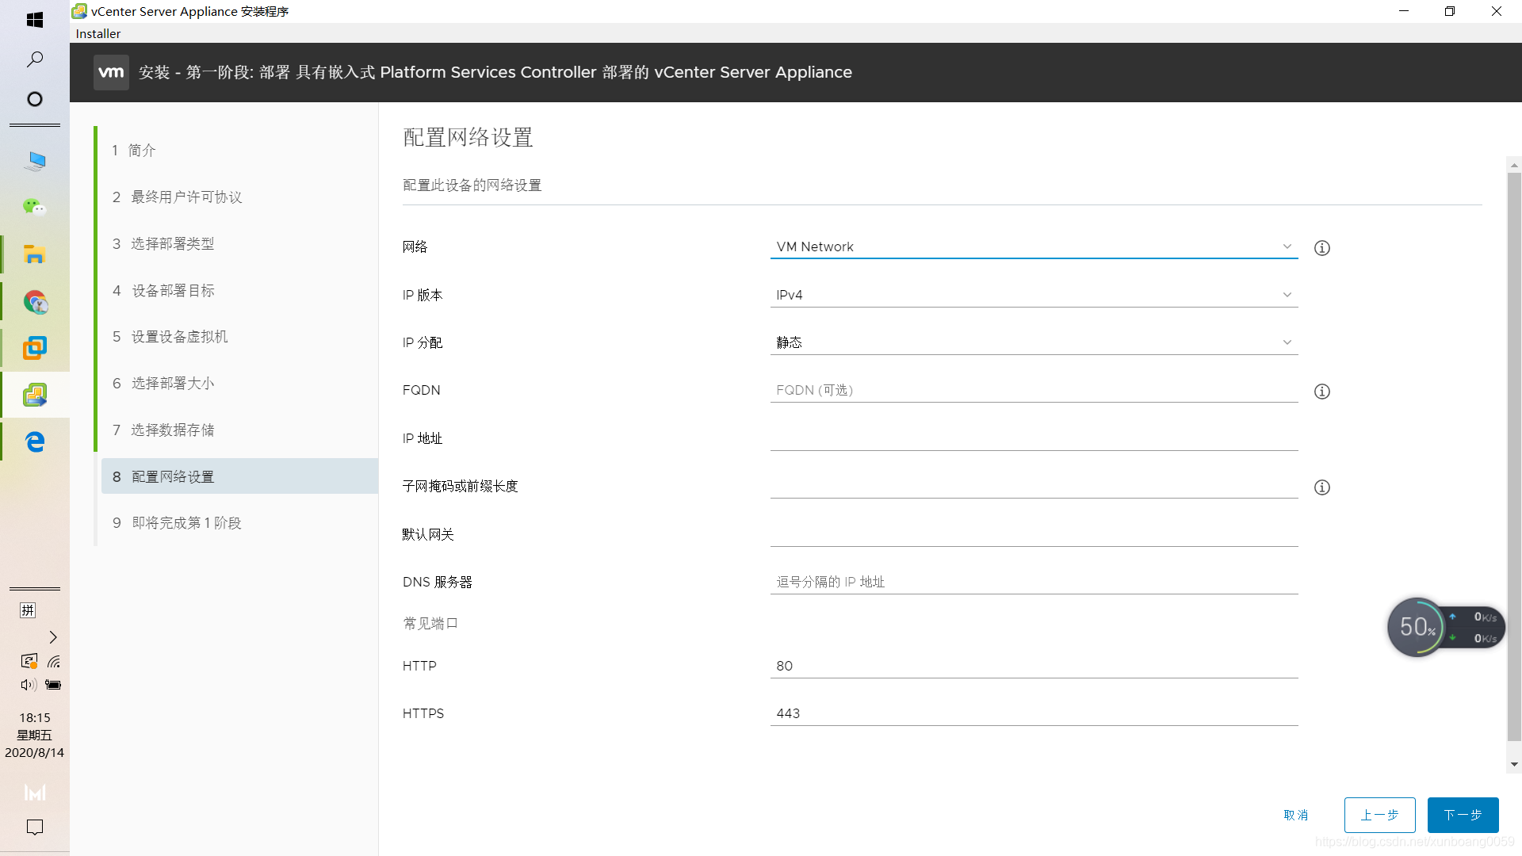Viewport: 1522px width, 856px height.
Task: Click info icon beside subnet mask field
Action: [x=1321, y=487]
